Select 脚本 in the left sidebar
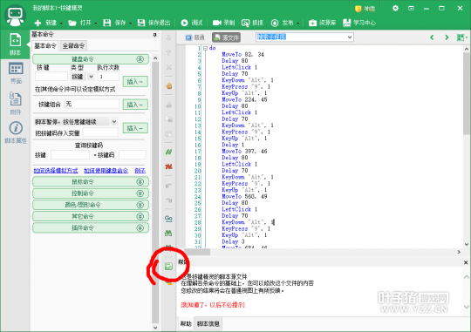 coord(16,44)
